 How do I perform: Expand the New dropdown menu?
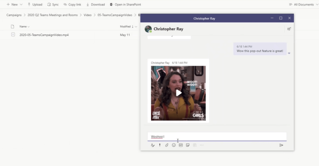[15, 5]
